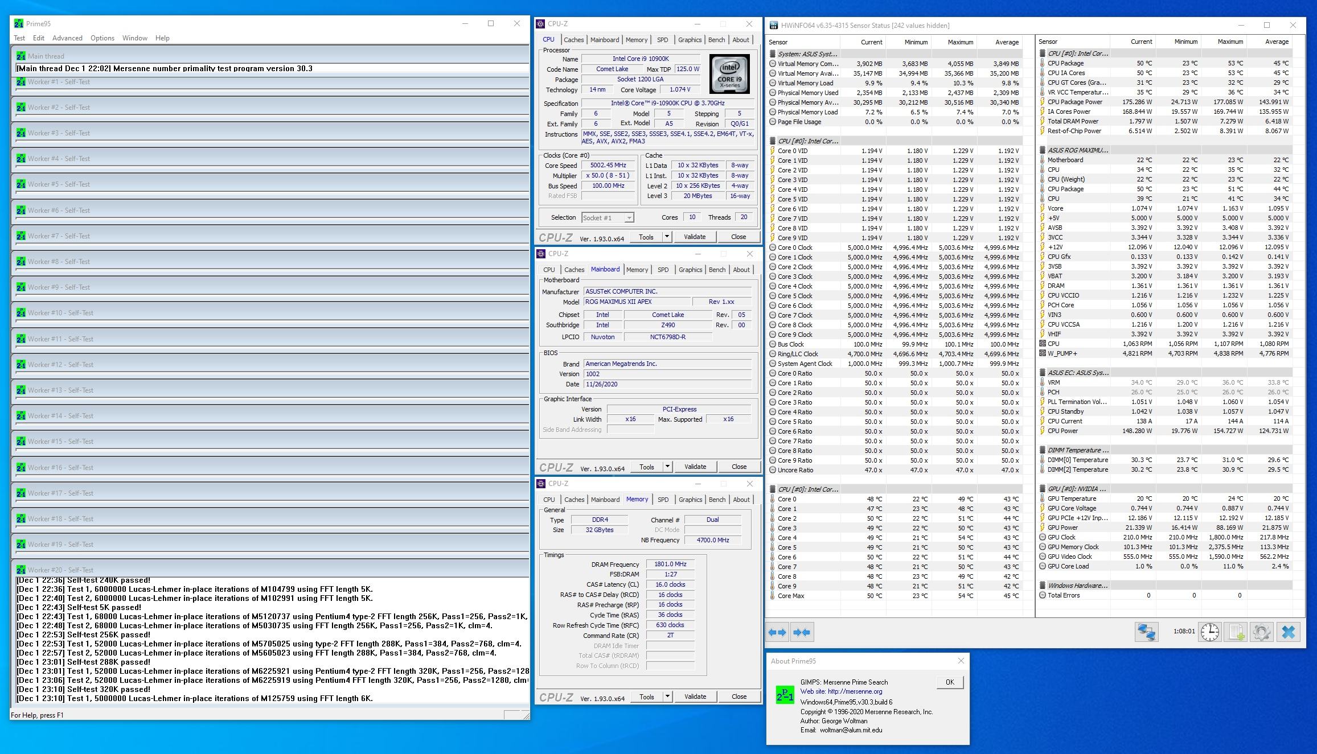
Task: Click the Intel Core i9 logo badge
Action: 729,74
